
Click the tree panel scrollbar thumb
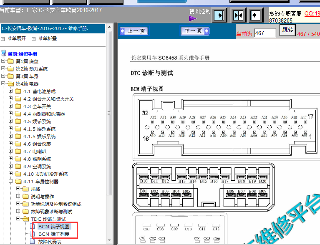tap(109, 113)
